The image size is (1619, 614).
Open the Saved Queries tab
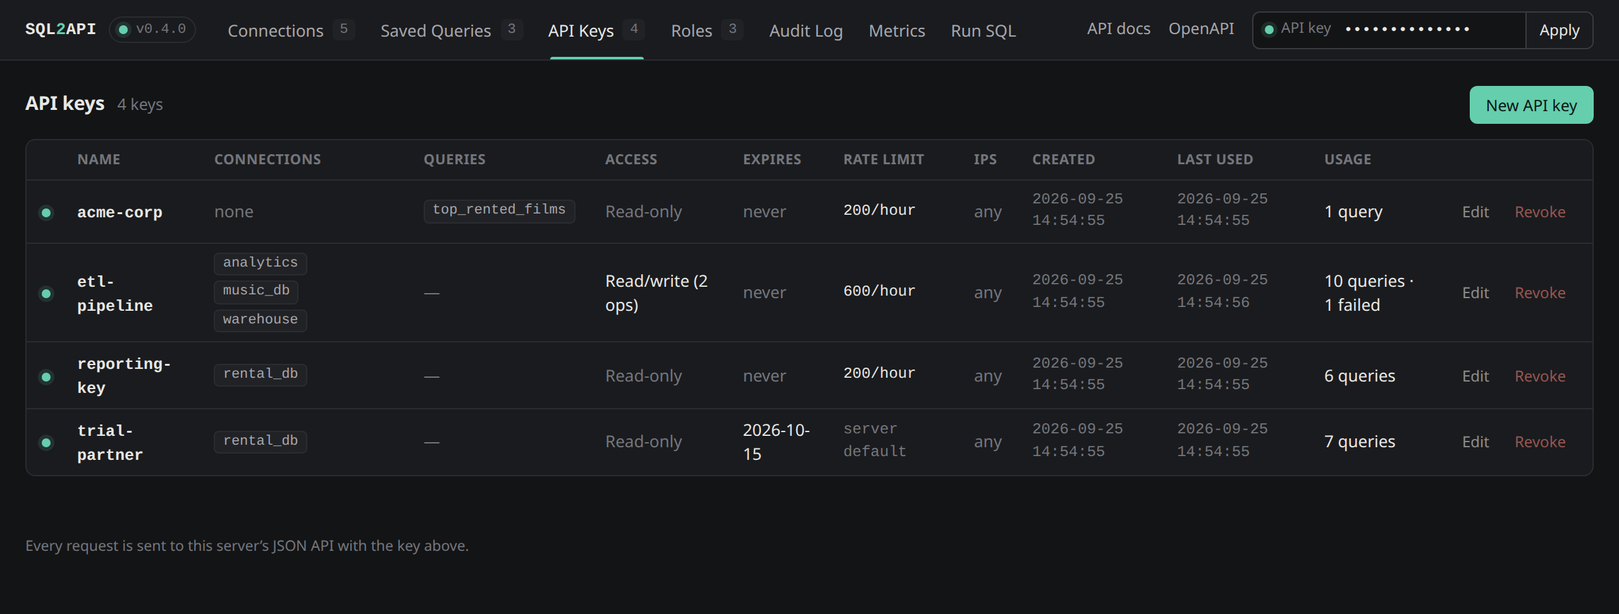point(452,30)
